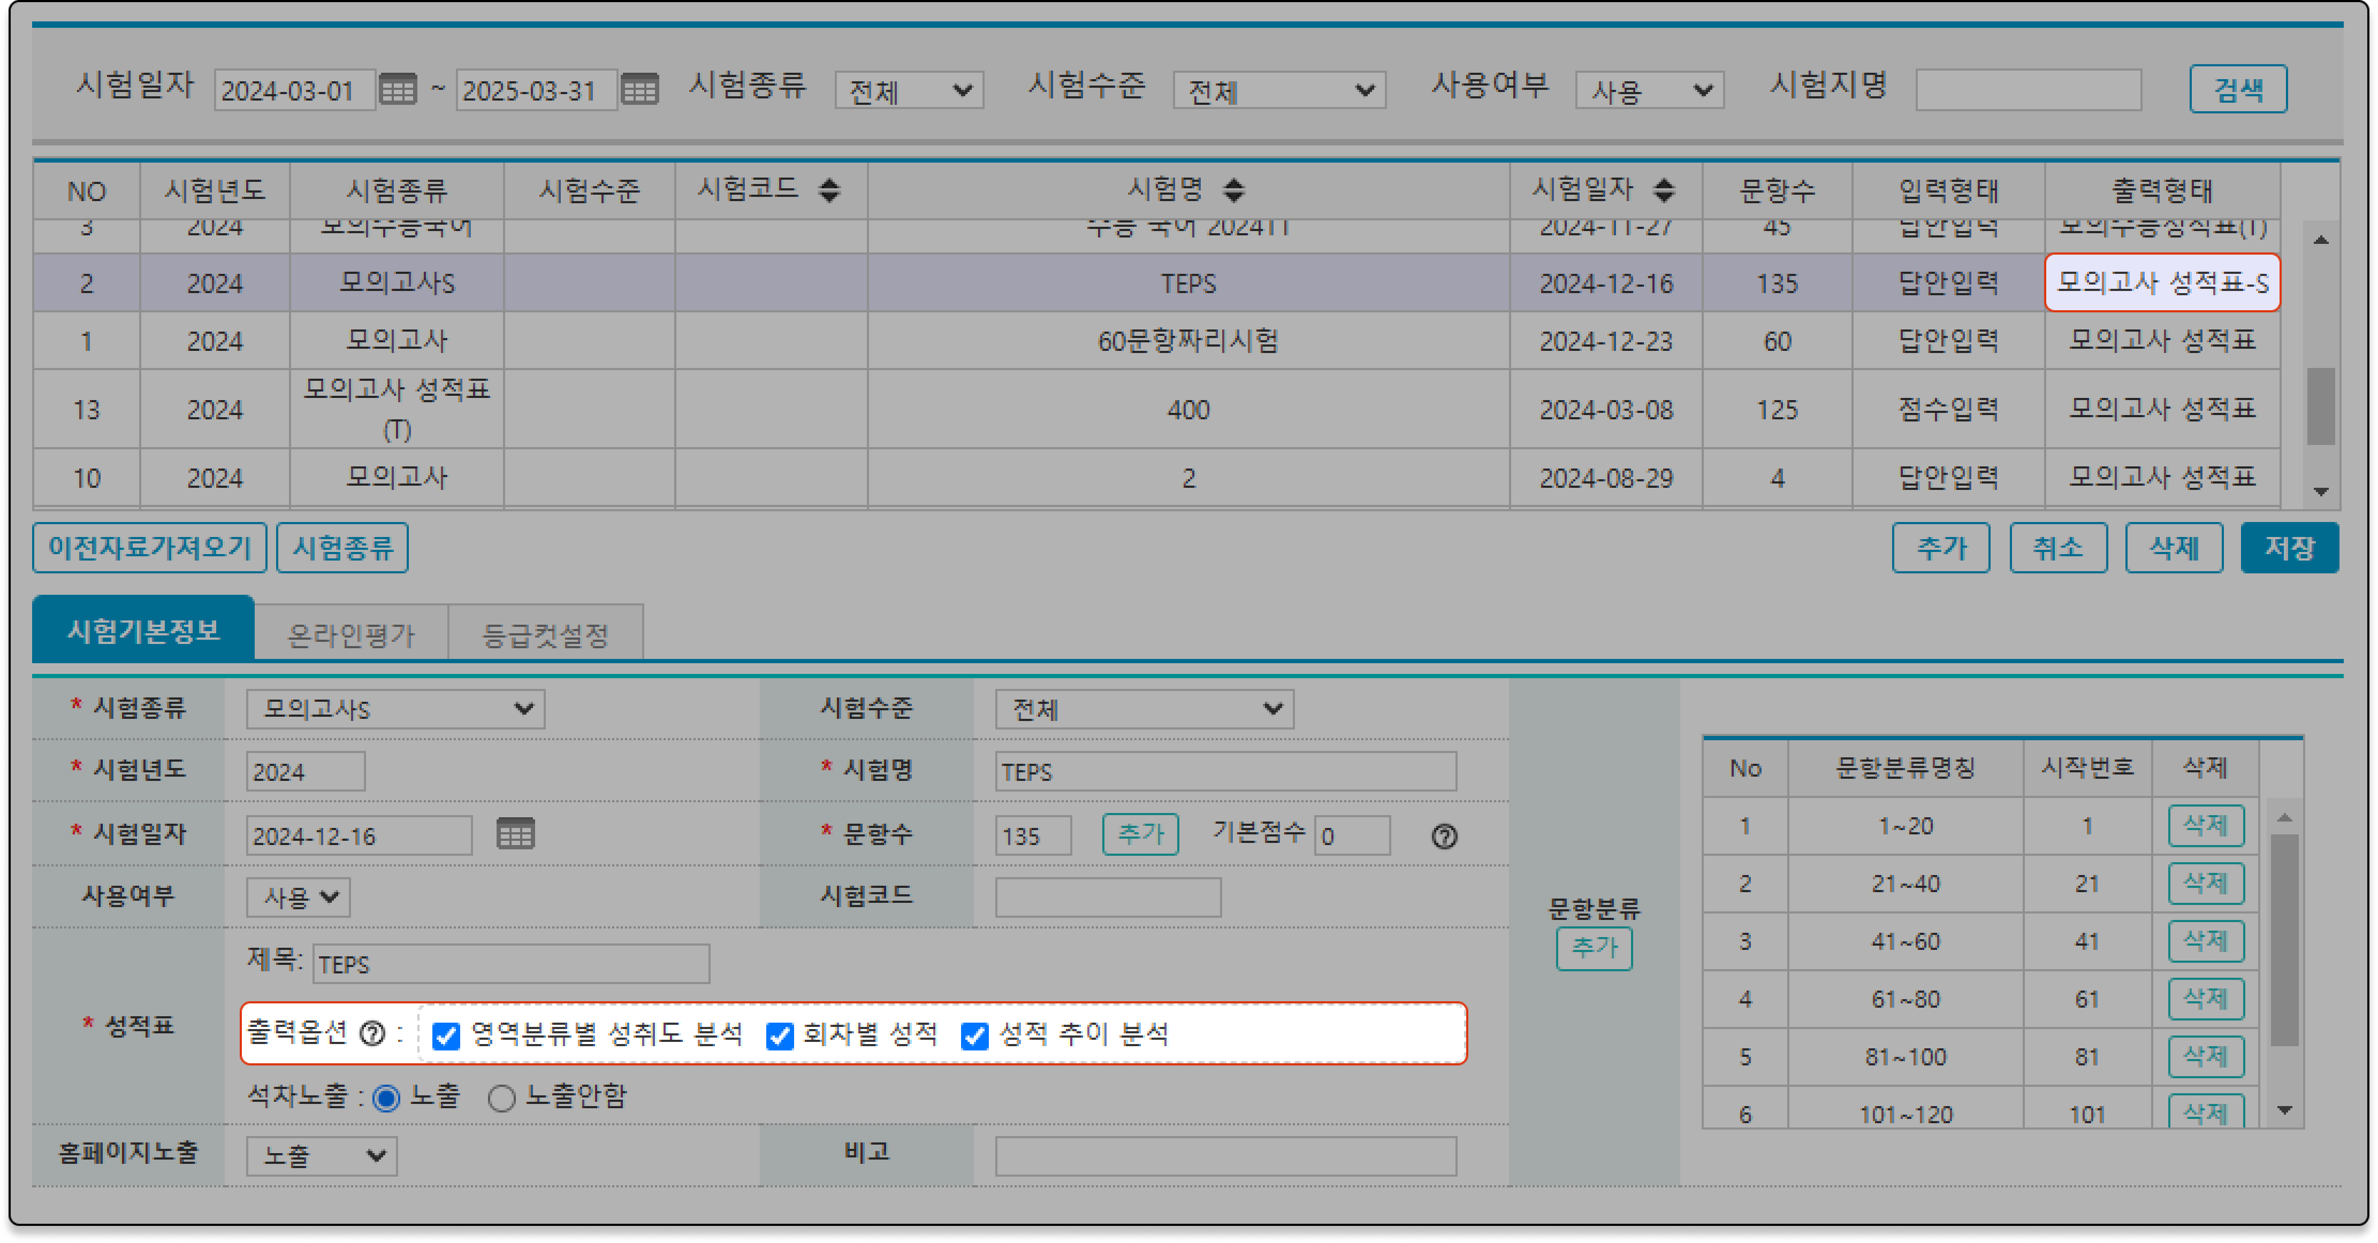Sort table by 시험코드 column arrows

[x=829, y=190]
